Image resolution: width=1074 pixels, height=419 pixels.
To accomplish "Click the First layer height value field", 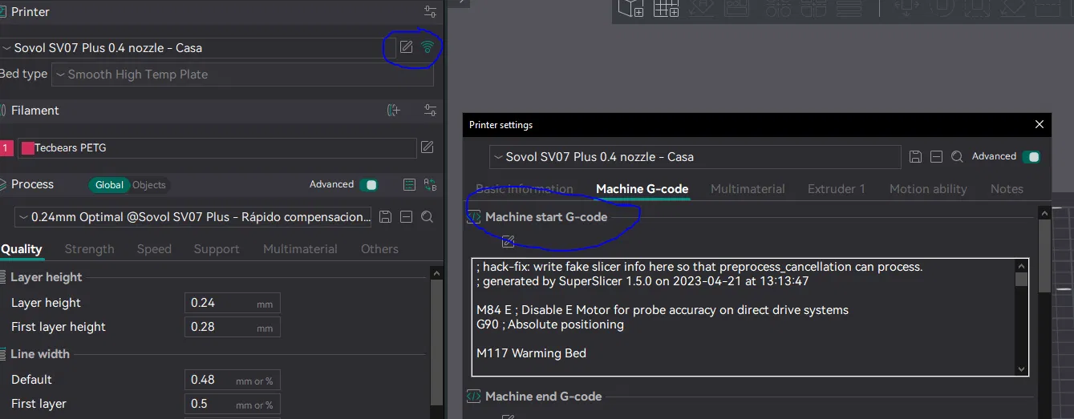I will (233, 328).
